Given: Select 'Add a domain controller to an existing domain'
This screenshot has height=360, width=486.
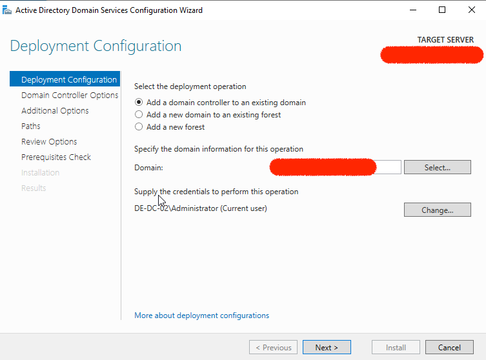Looking at the screenshot, I should (x=139, y=103).
